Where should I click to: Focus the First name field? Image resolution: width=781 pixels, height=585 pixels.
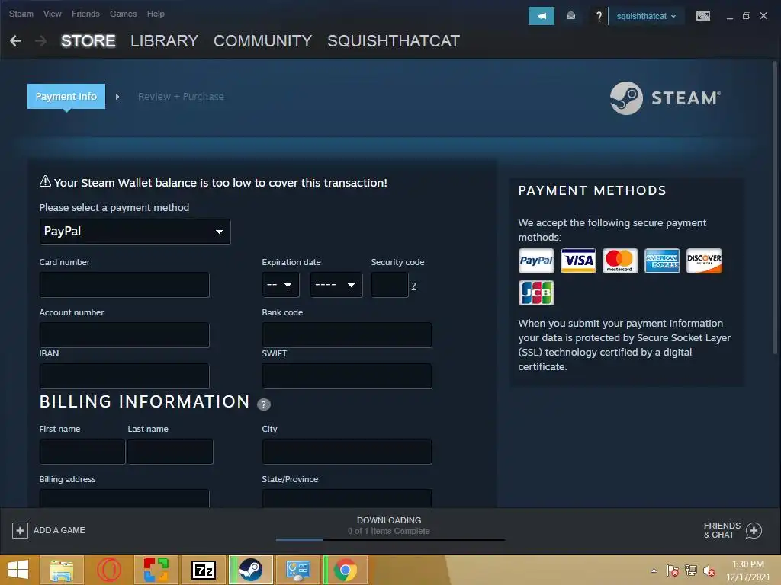82,451
